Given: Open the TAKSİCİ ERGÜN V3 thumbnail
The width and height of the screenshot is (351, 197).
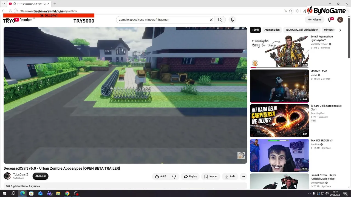Looking at the screenshot, I should click(279, 155).
